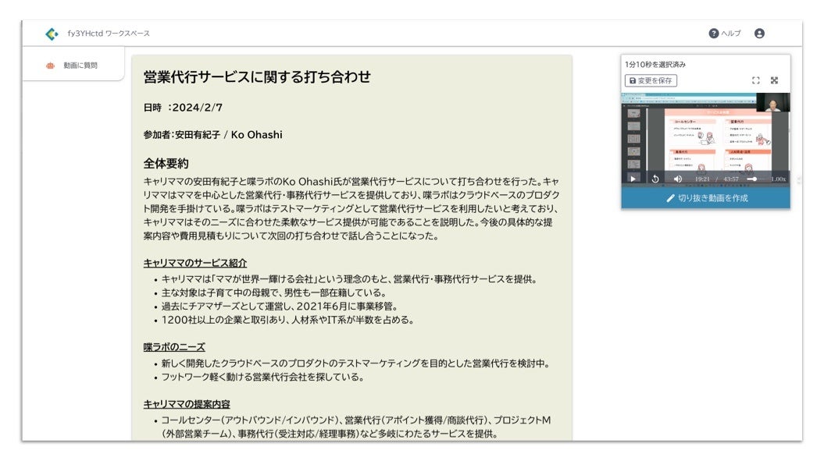Click the bullet starting with コールセンター
Screen dimensions: 824x461
click(x=356, y=427)
